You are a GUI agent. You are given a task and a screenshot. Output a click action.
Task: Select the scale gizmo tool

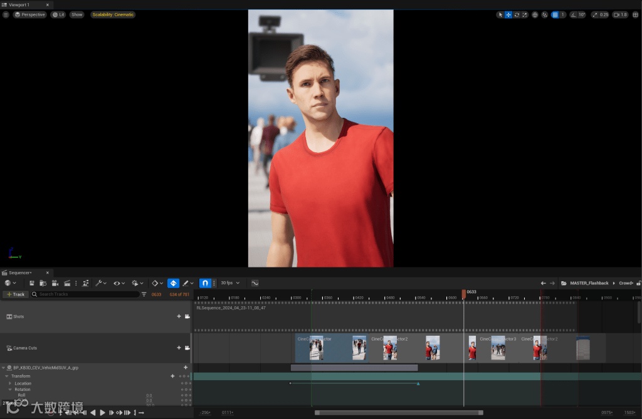[524, 14]
